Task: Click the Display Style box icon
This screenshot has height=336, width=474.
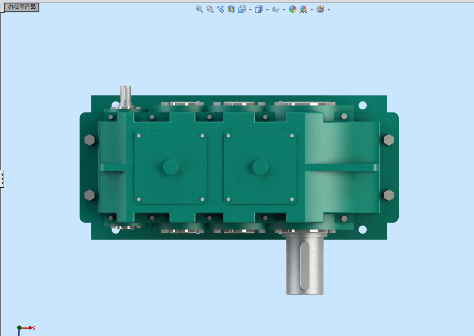Action: [x=259, y=9]
